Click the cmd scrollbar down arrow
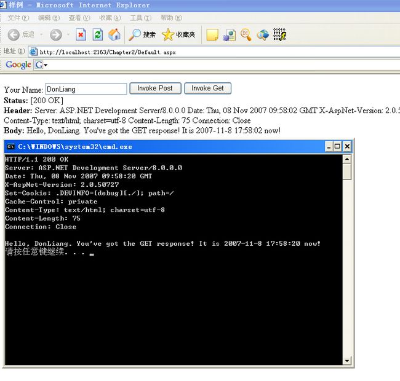The image size is (400, 381). coord(347,360)
